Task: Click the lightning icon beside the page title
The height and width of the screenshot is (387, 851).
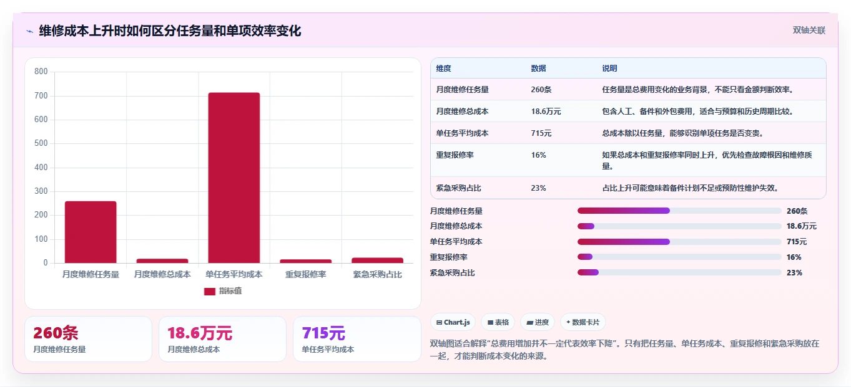Action: 30,31
